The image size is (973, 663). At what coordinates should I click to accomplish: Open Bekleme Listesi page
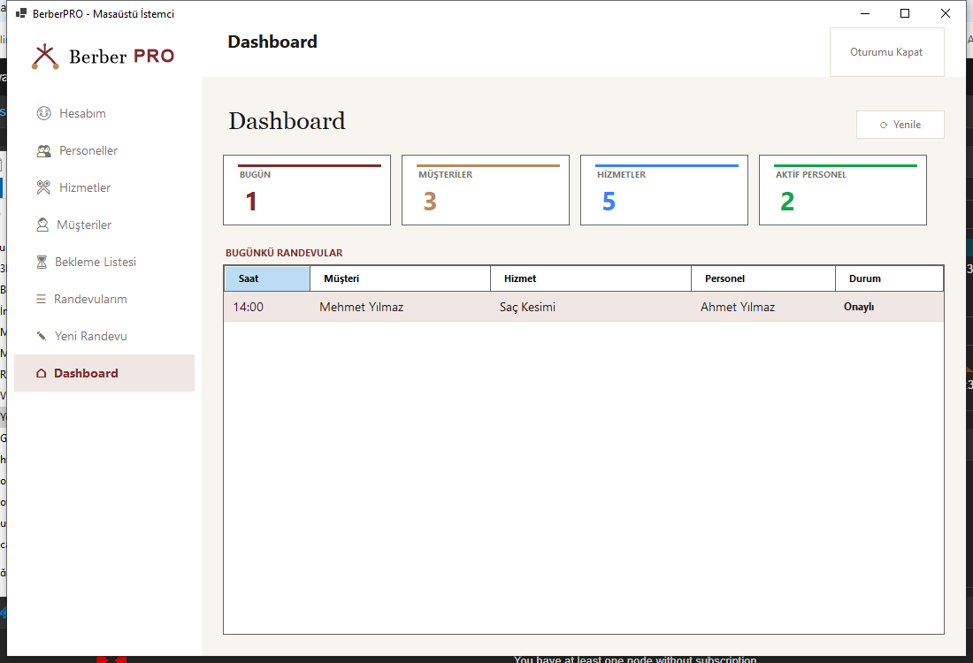(x=104, y=262)
